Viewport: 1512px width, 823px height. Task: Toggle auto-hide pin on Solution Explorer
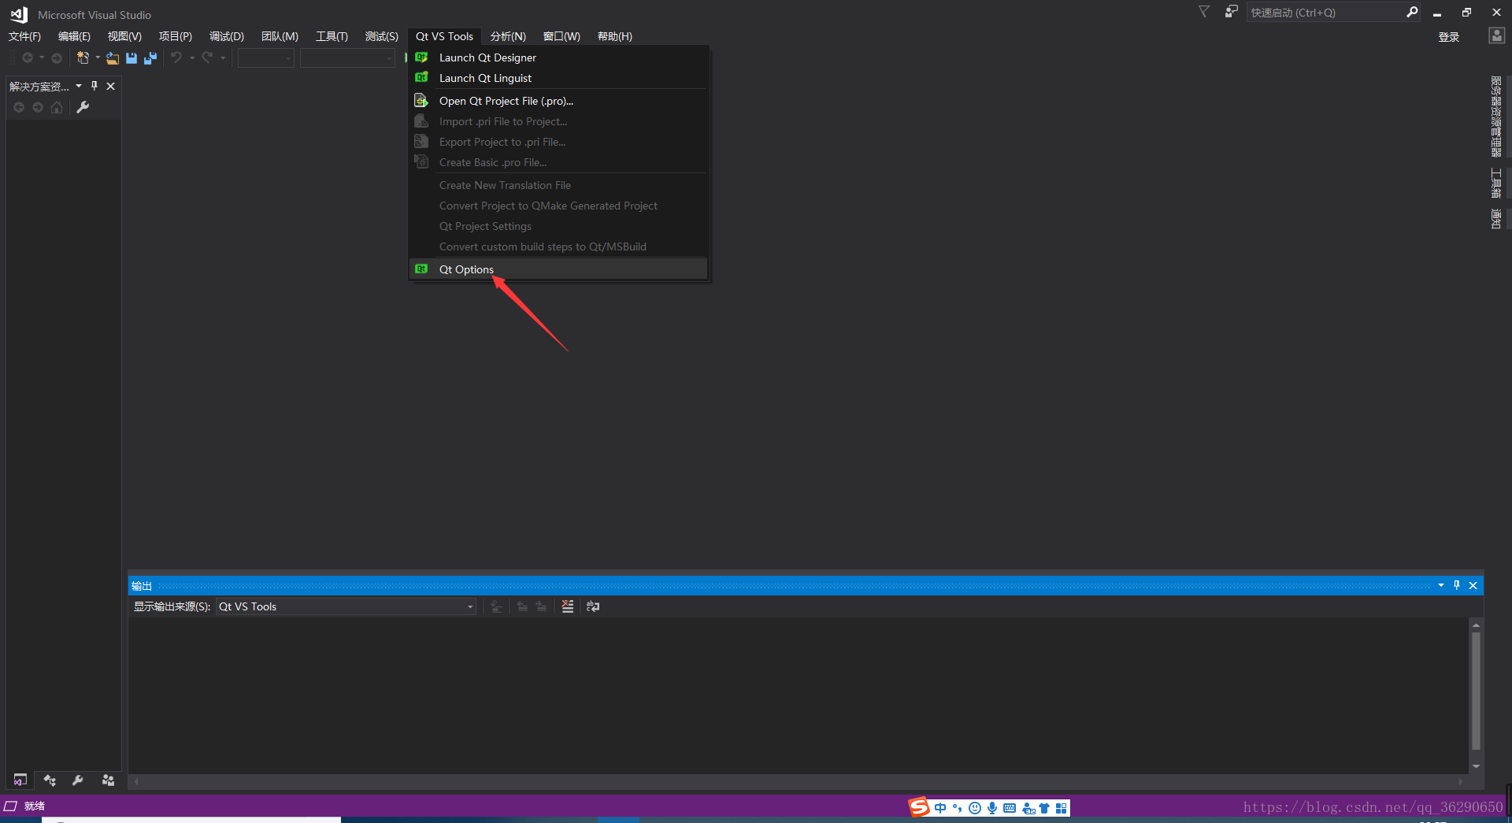tap(94, 86)
